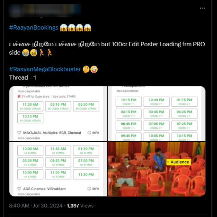Select the 11:30 AM 4K Dolby Atmos showtime
The width and height of the screenshot is (217, 217).
(30, 106)
